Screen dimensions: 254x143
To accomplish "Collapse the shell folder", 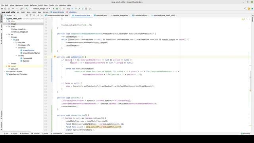I will pos(7,27).
